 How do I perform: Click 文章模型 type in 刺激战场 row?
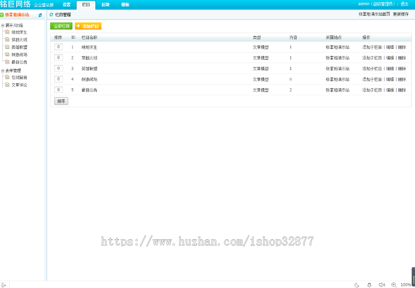[261, 79]
